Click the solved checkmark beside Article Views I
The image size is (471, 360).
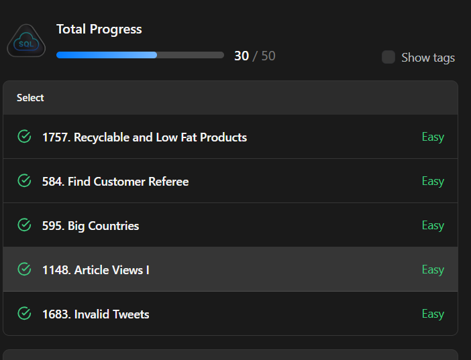point(24,269)
